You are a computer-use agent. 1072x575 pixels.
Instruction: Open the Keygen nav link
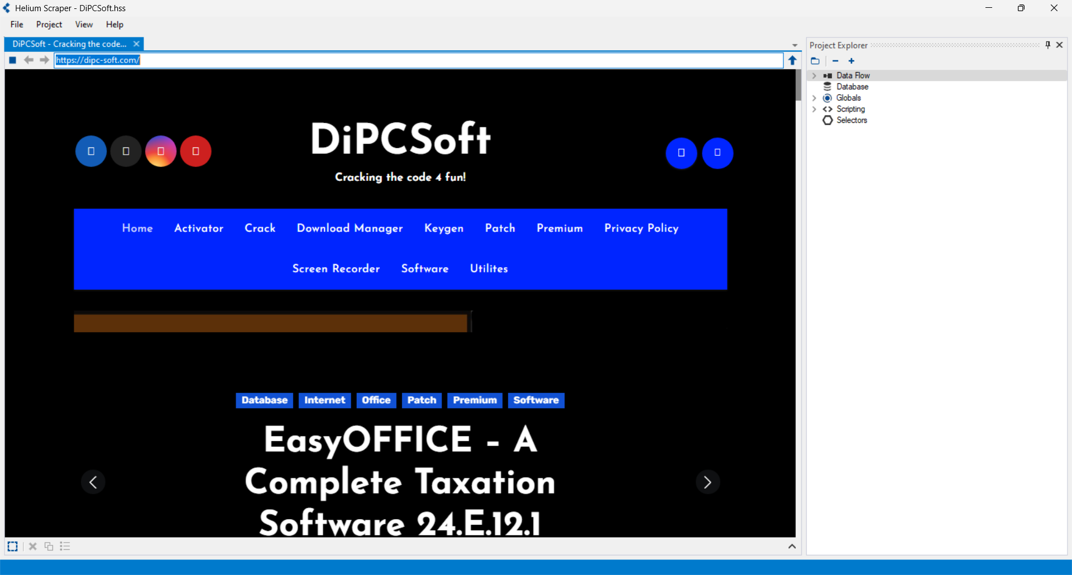tap(444, 228)
